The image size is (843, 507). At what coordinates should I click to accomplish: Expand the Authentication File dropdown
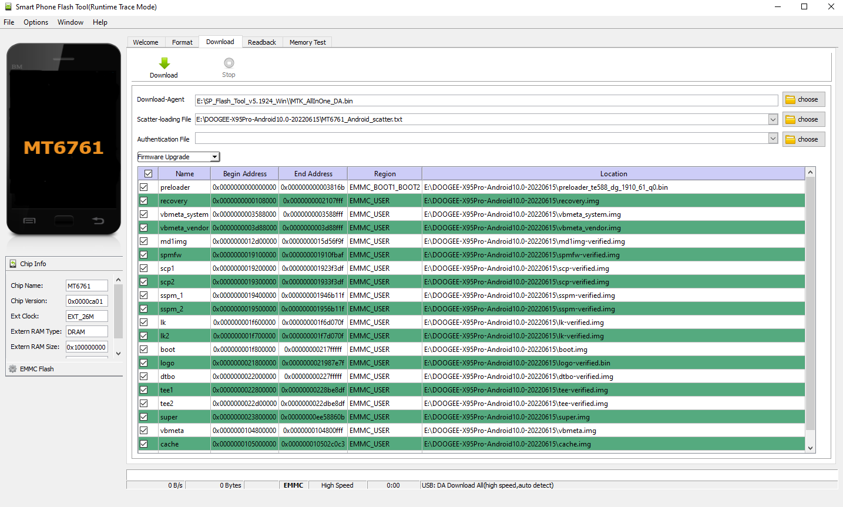pos(773,139)
